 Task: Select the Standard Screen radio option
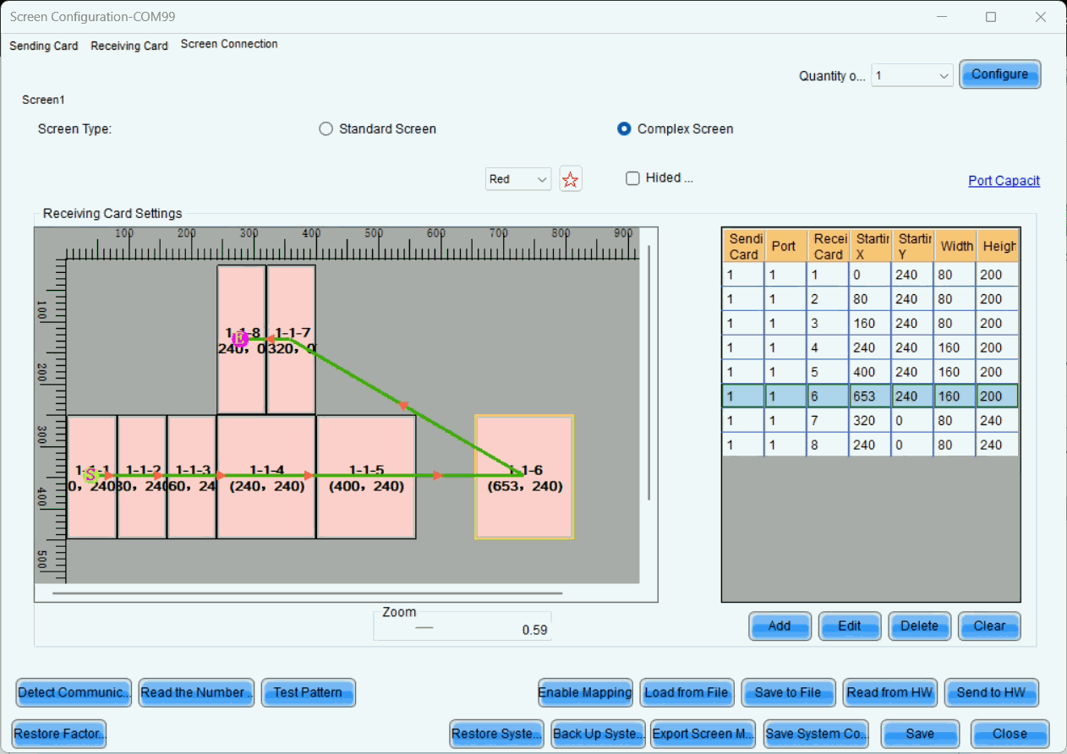tap(326, 129)
